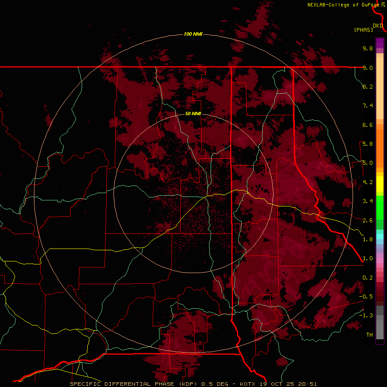Pick the cyan color bar segment
This screenshot has height=387, width=387.
tap(380, 236)
